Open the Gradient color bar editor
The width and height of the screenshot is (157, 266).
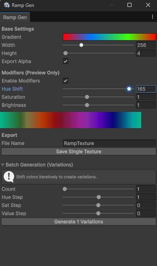tap(109, 37)
